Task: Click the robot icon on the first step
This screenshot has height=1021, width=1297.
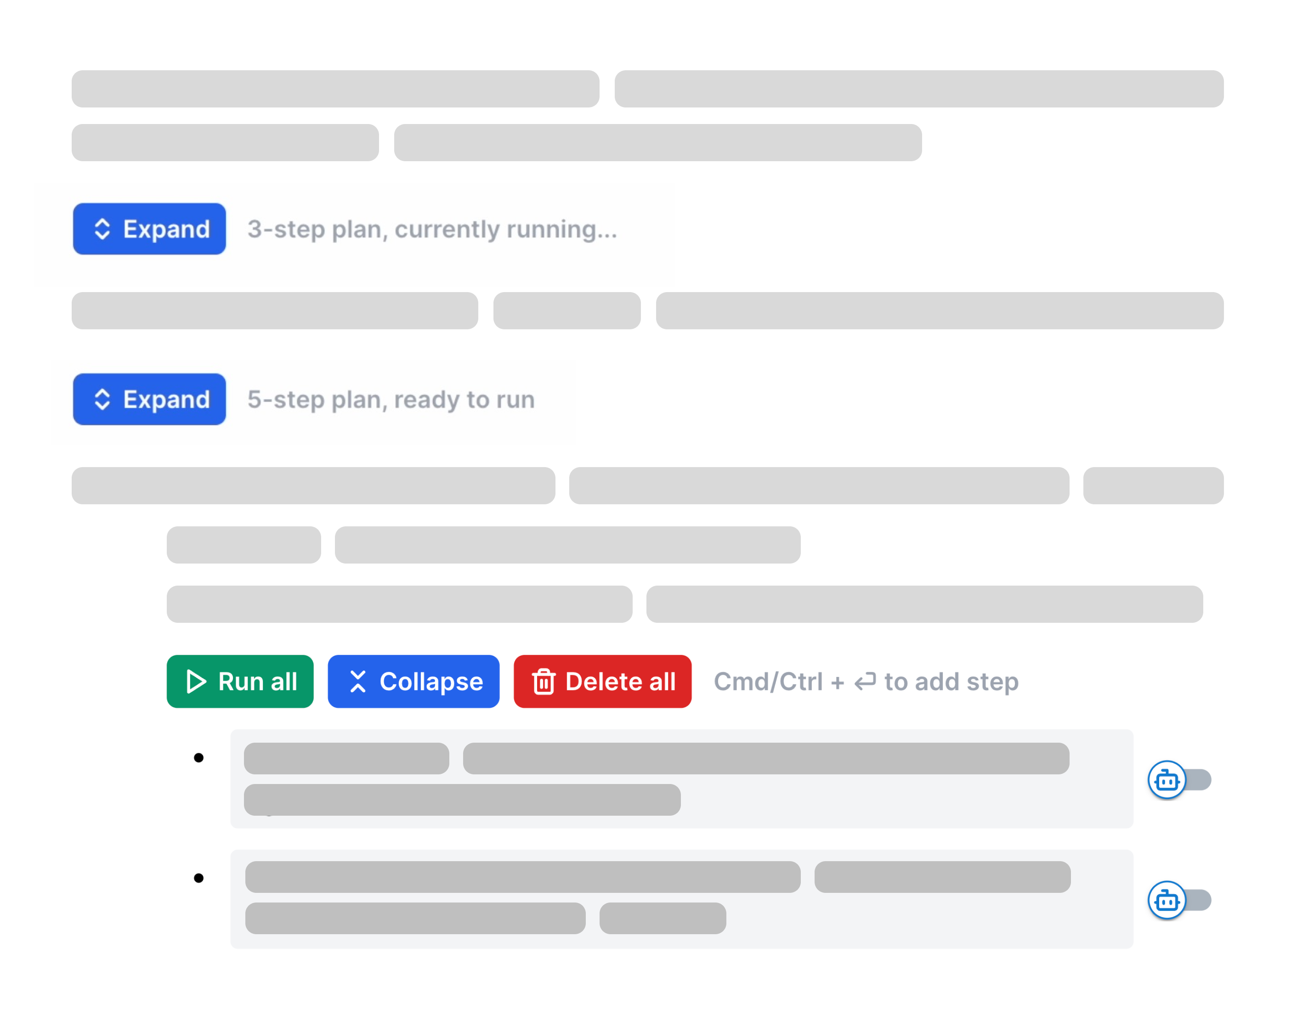Action: (x=1167, y=780)
